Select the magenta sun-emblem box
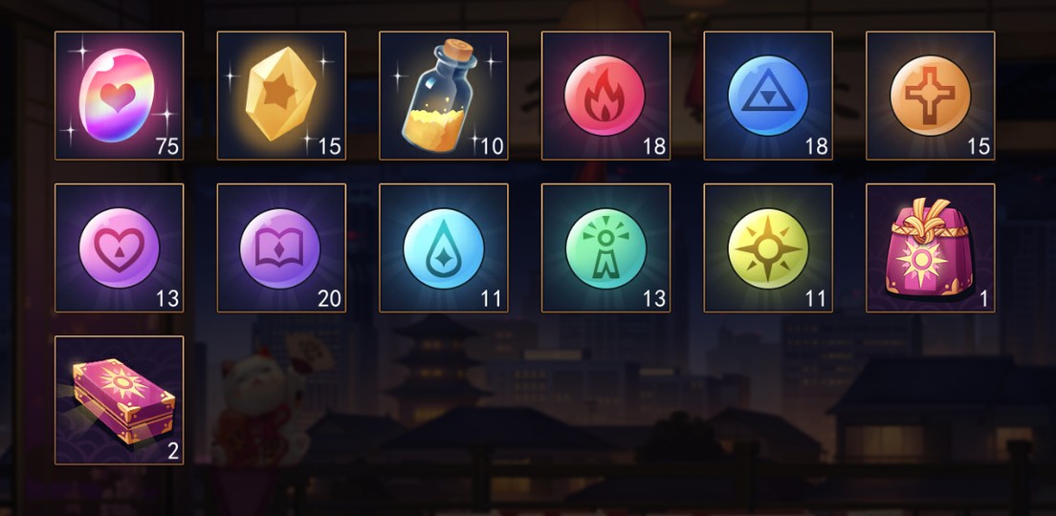The width and height of the screenshot is (1056, 516). point(120,399)
